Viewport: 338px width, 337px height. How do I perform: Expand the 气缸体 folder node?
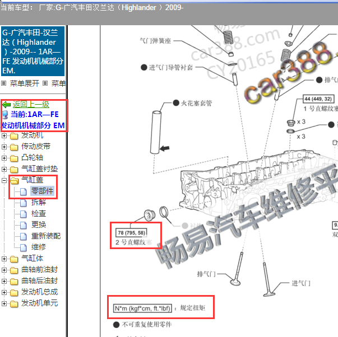click(4, 259)
